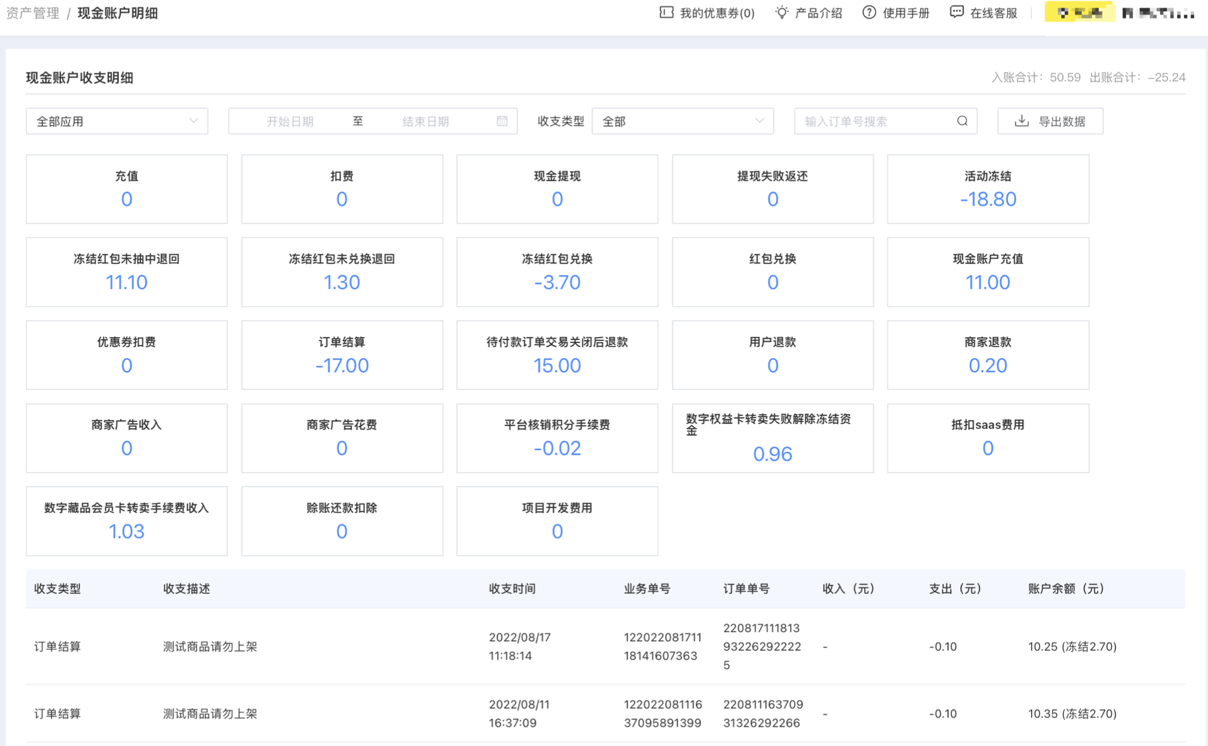The width and height of the screenshot is (1208, 746).
Task: Click the calendar icon in date range
Action: 502,121
